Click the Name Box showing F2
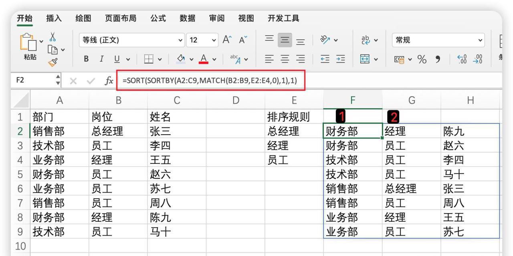This screenshot has width=513, height=256. click(33, 80)
